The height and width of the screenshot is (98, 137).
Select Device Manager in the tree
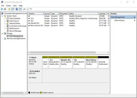(x=15, y=31)
